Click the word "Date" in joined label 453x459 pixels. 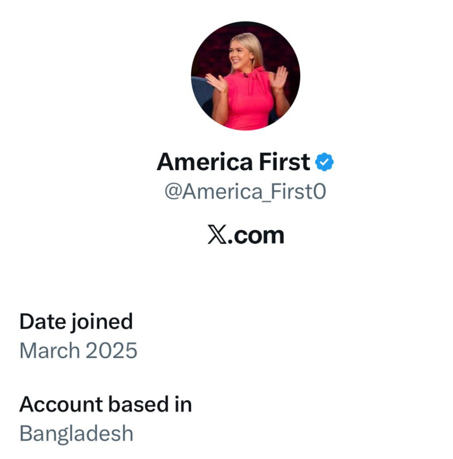click(42, 321)
